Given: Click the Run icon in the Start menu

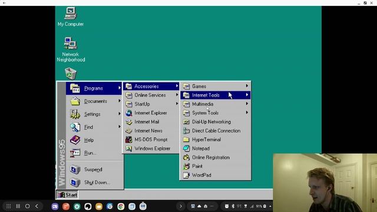Looking at the screenshot, I should 75,153.
